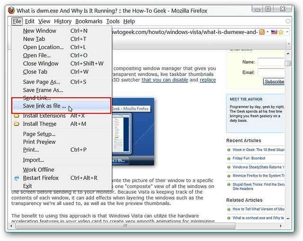Select Save link as file menu entry

[x=61, y=106]
